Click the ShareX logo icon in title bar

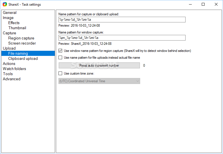[5, 5]
